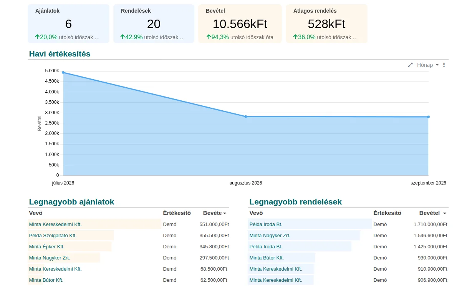Open the Rendelések KPI card
This screenshot has height=286, width=457.
154,23
